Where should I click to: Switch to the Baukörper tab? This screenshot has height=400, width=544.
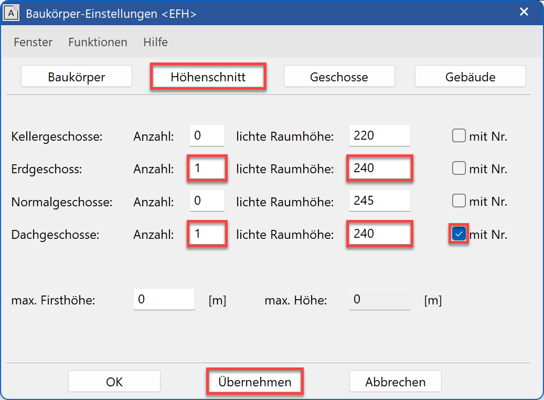tap(77, 77)
